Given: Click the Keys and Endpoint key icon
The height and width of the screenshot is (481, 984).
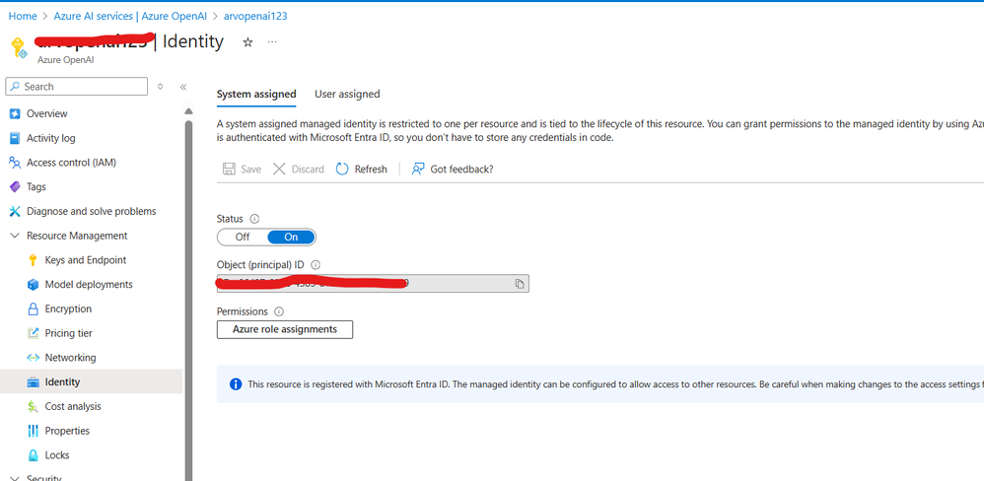Looking at the screenshot, I should 34,260.
